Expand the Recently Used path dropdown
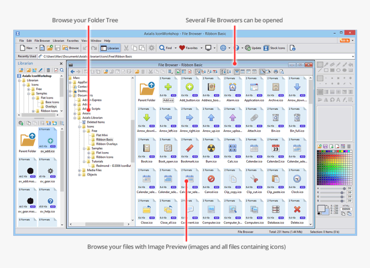370x268 pixels. (x=353, y=57)
